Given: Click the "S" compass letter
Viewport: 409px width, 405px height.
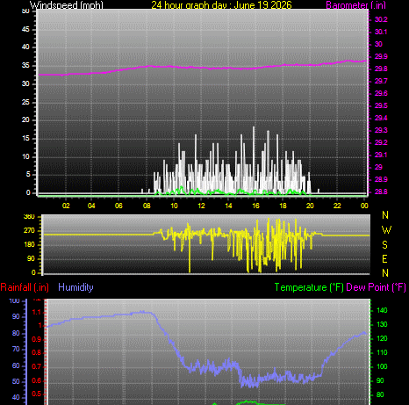Looking at the screenshot, I should (x=385, y=245).
